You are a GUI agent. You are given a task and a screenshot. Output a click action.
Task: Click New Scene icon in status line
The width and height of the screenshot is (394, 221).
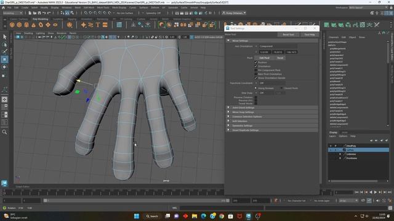pyautogui.click(x=30, y=13)
